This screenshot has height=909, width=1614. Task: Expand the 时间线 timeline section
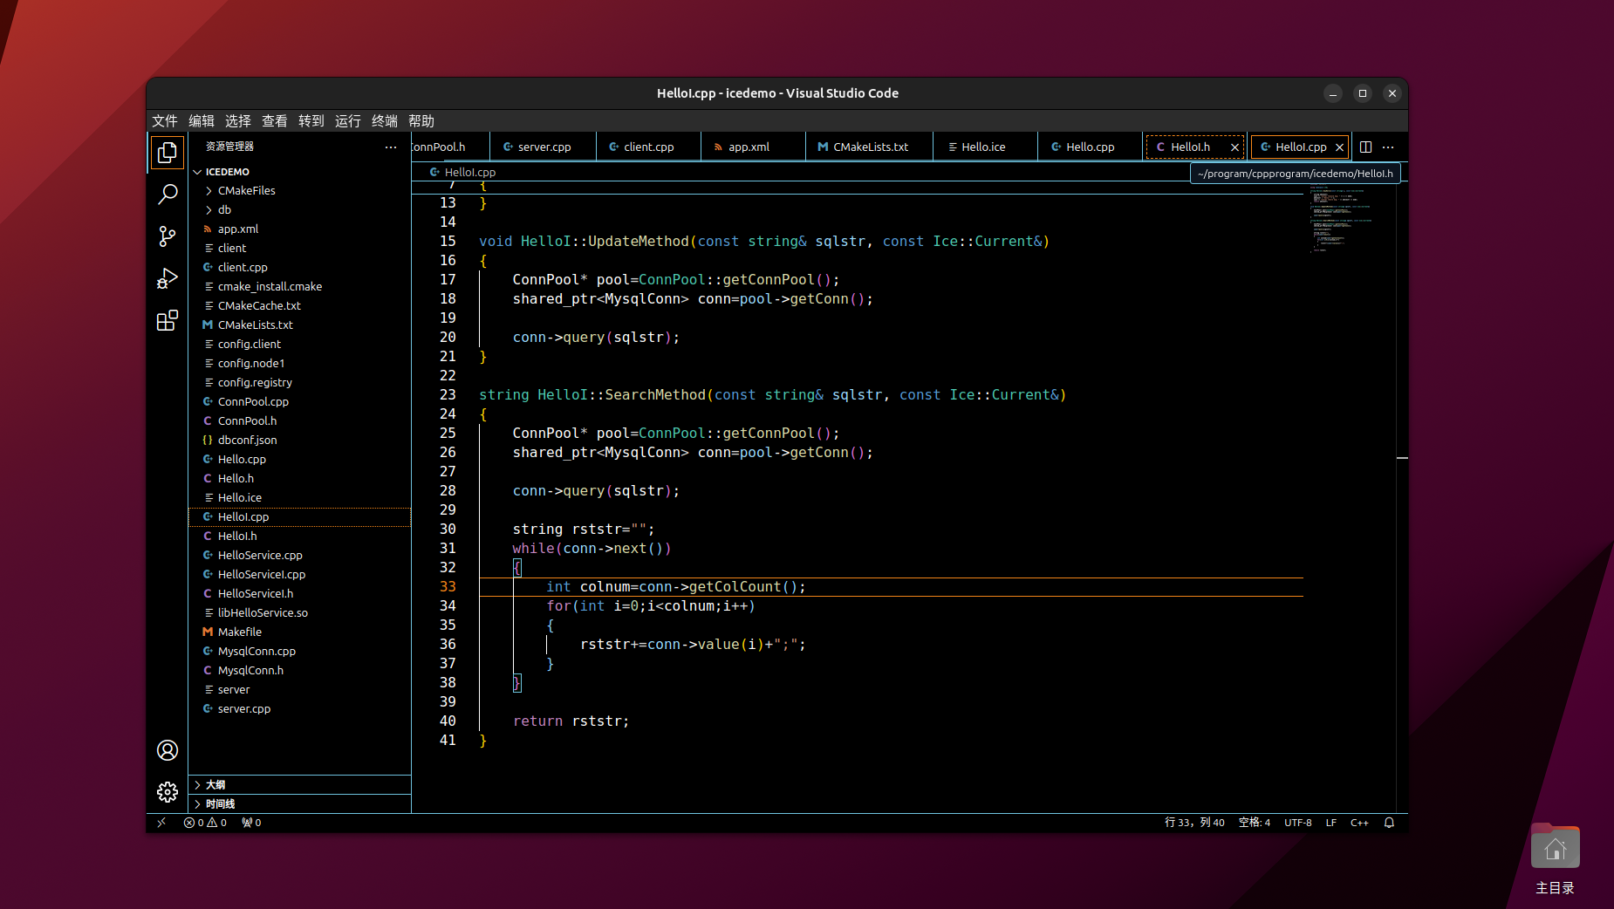click(300, 803)
